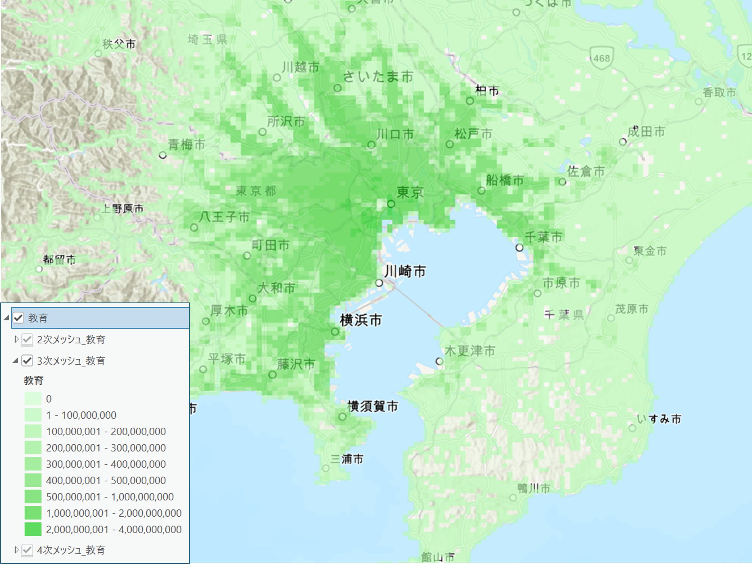Click the color swatch for value 0
Viewport: 752px width, 564px height.
coord(33,399)
